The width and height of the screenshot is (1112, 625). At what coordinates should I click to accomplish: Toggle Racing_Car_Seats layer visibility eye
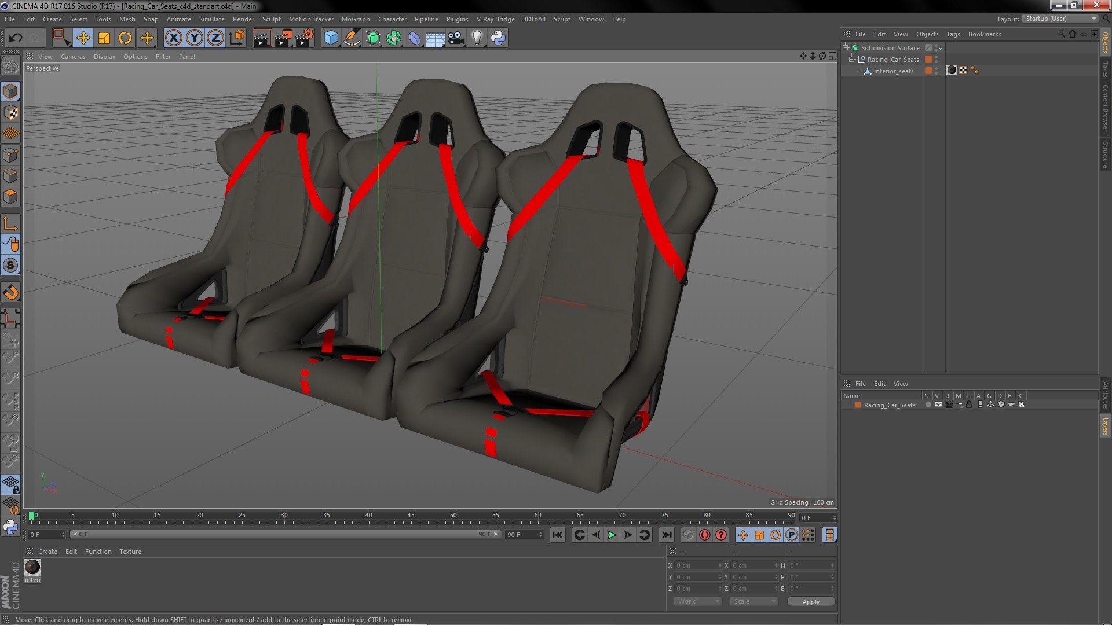point(938,405)
